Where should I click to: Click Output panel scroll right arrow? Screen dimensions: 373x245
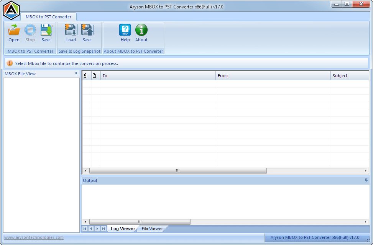(366, 222)
